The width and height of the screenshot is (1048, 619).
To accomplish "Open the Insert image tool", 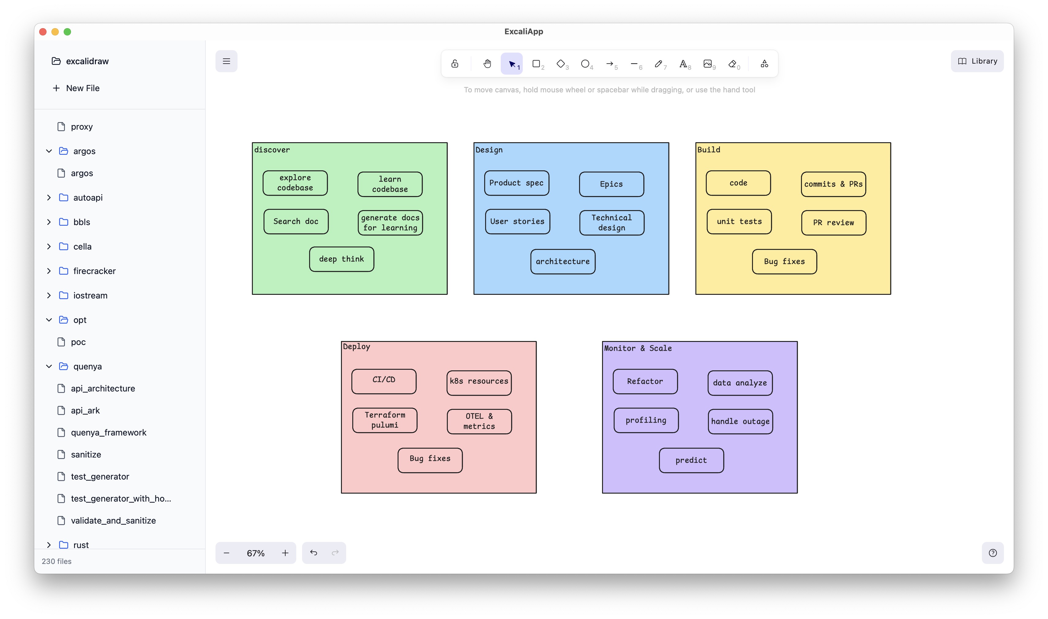I will pyautogui.click(x=707, y=64).
